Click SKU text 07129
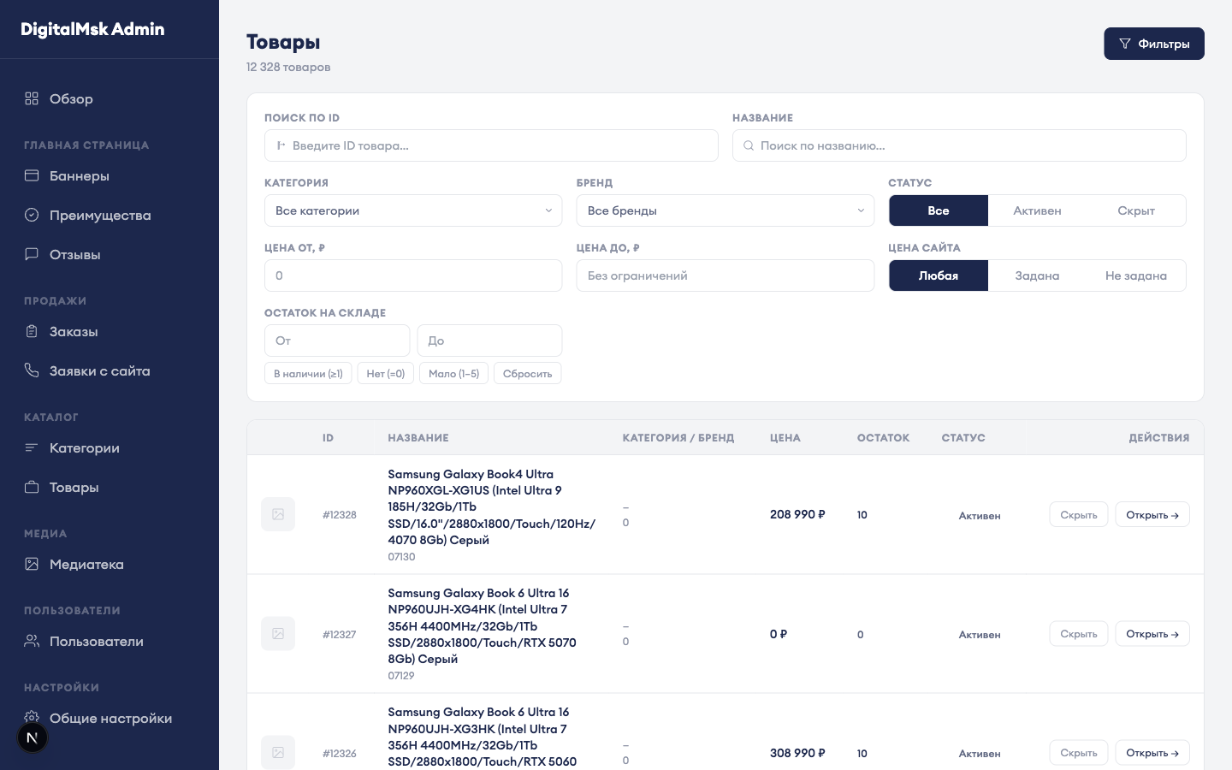Screen dimensions: 1232x770 (x=401, y=676)
